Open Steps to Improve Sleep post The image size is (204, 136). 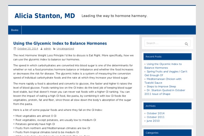coord(161,86)
